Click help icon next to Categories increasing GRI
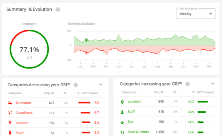The image size is (222, 136). coord(187,84)
